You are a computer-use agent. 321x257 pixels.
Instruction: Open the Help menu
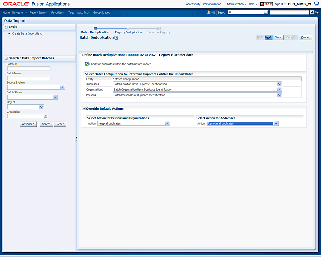[x=253, y=4]
